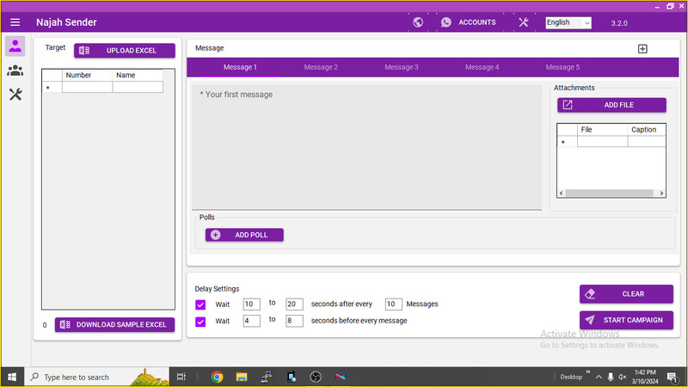Switch to the Message 1 tab
688x387 pixels.
pyautogui.click(x=240, y=67)
